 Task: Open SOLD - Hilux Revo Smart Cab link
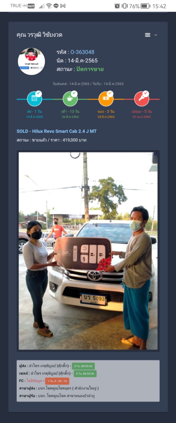click(57, 131)
